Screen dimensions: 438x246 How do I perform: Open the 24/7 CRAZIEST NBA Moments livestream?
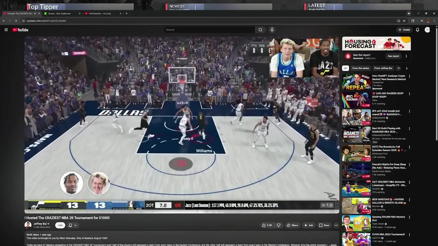pos(356,188)
